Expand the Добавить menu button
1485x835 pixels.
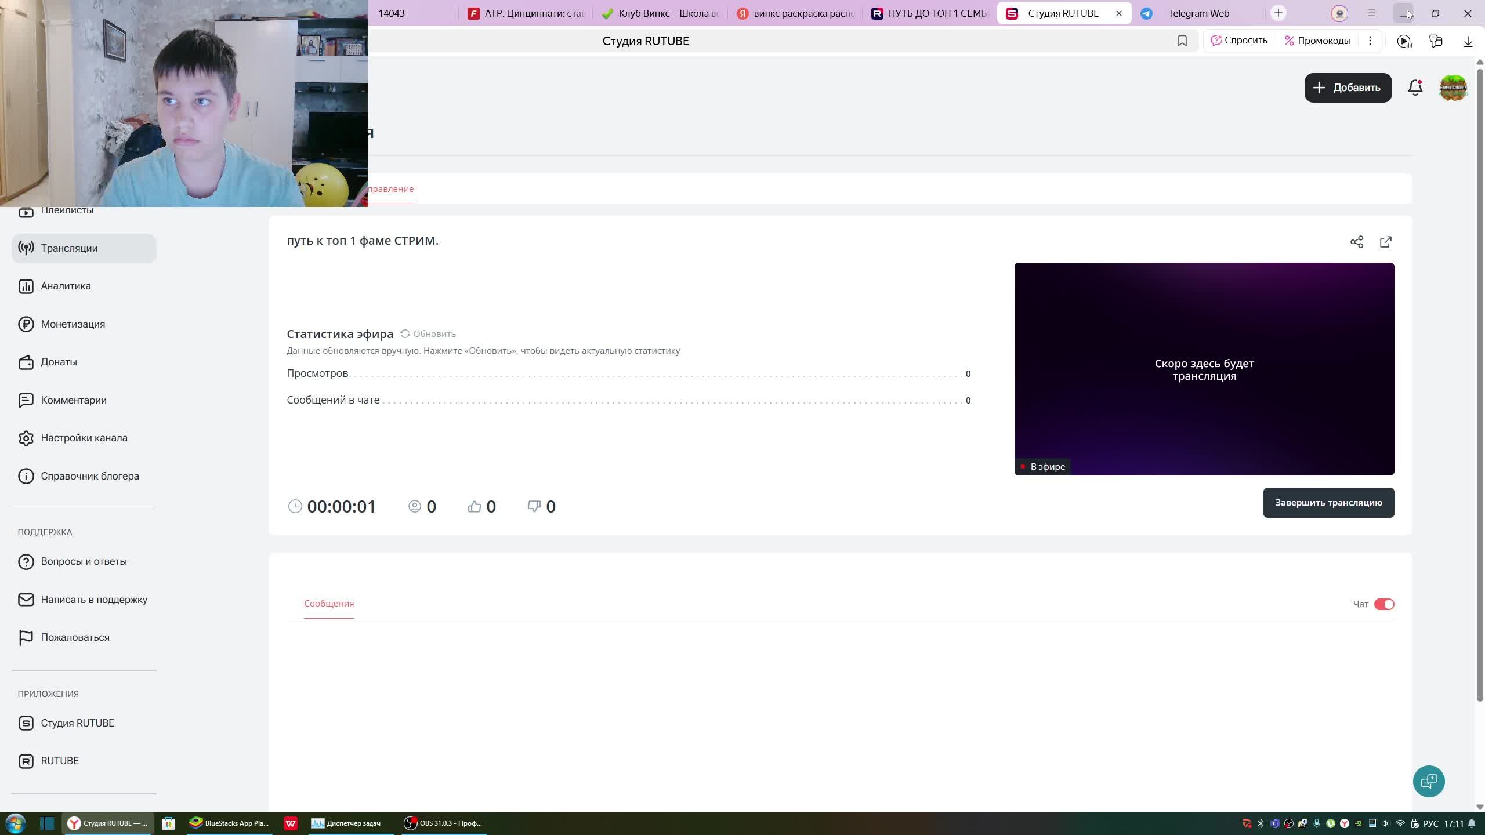pos(1348,88)
